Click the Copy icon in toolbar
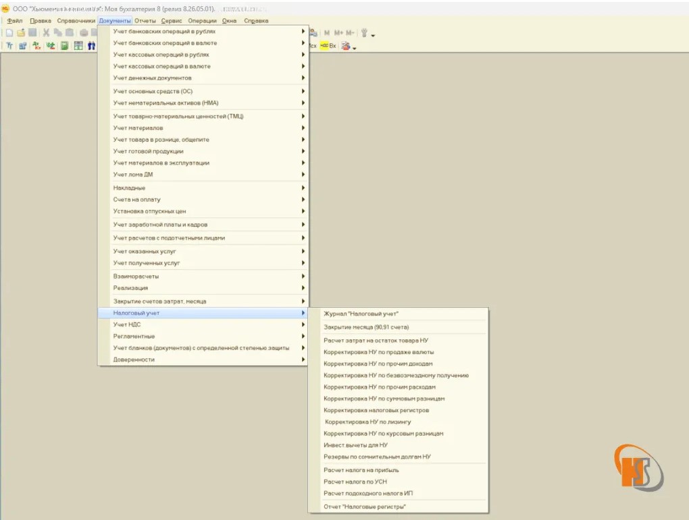Image resolution: width=689 pixels, height=520 pixels. pos(57,32)
